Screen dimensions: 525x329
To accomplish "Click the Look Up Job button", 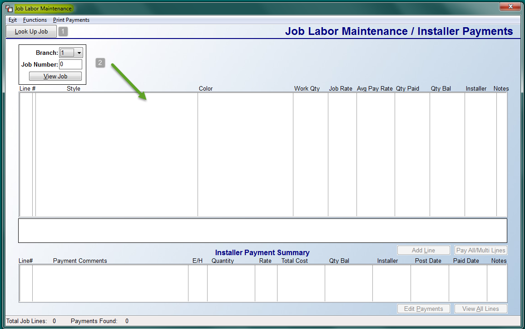I will pyautogui.click(x=31, y=31).
